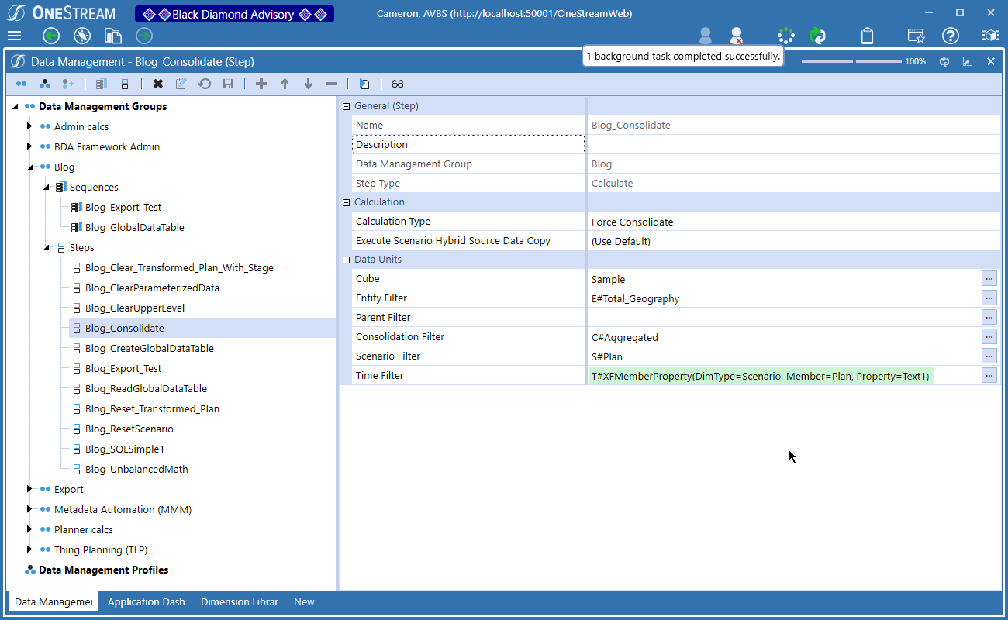Collapse the Sequences folder
The height and width of the screenshot is (620, 1008).
pos(46,188)
